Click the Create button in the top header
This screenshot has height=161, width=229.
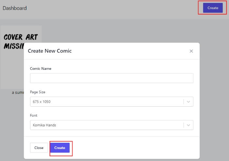(213, 8)
